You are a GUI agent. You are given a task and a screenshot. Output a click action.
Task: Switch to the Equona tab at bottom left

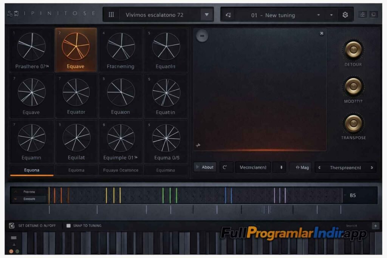(x=32, y=170)
